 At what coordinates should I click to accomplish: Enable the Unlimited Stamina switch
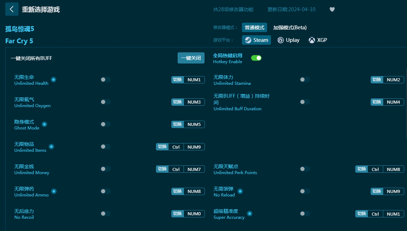point(305,80)
